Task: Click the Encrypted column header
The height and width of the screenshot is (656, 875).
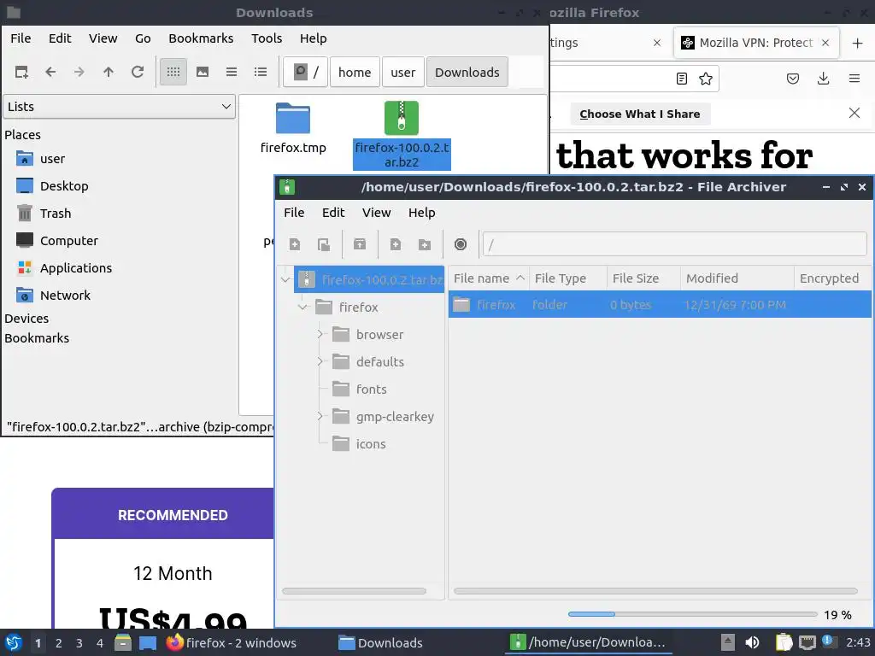Action: click(x=832, y=278)
